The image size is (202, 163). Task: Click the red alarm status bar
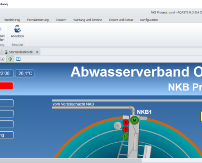pos(7,86)
